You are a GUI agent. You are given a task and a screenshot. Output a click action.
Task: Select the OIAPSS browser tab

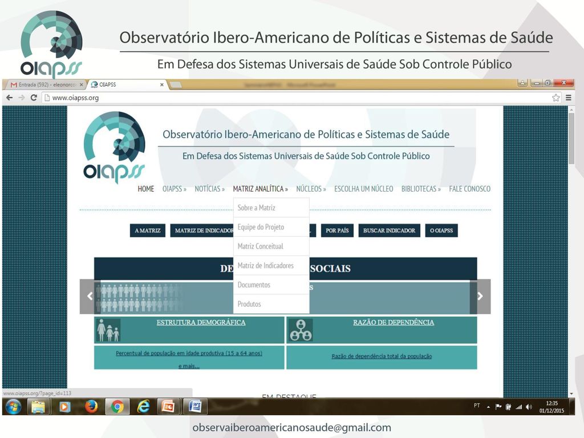click(127, 84)
